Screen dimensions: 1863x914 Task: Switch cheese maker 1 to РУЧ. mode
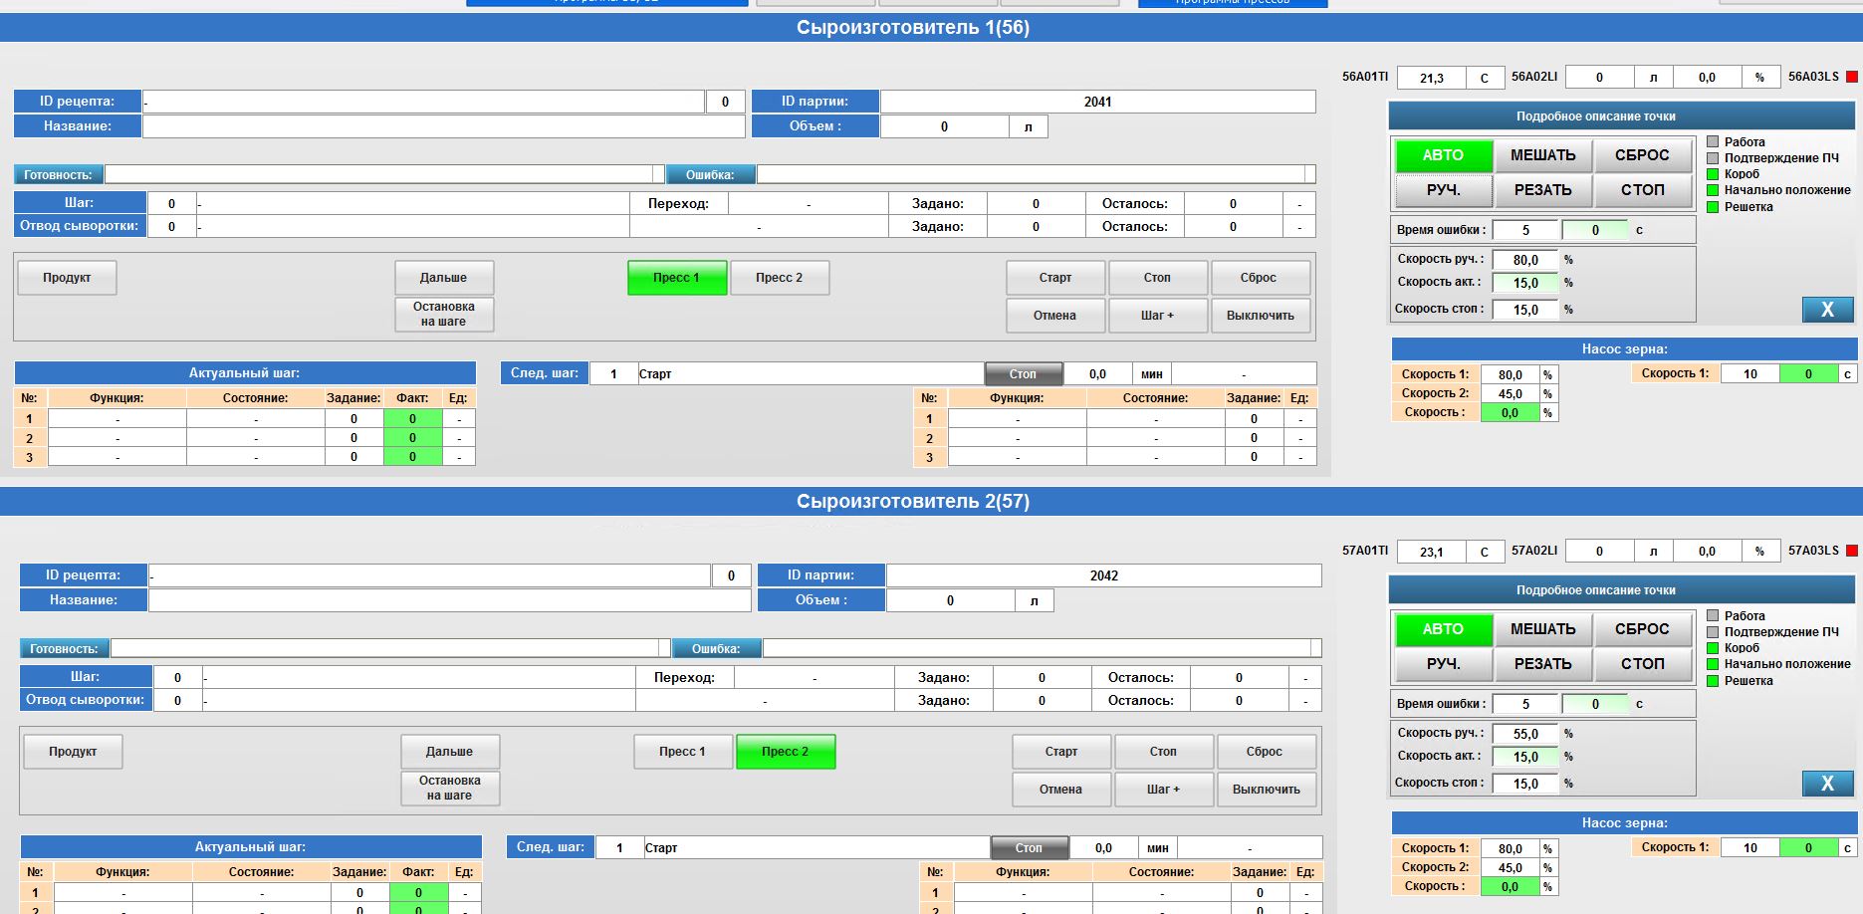(1443, 190)
